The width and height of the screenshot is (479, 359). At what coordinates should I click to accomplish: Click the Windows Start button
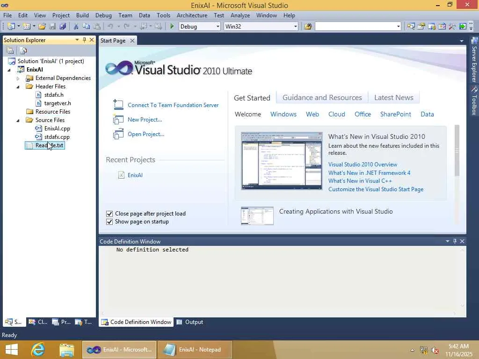pyautogui.click(x=12, y=350)
